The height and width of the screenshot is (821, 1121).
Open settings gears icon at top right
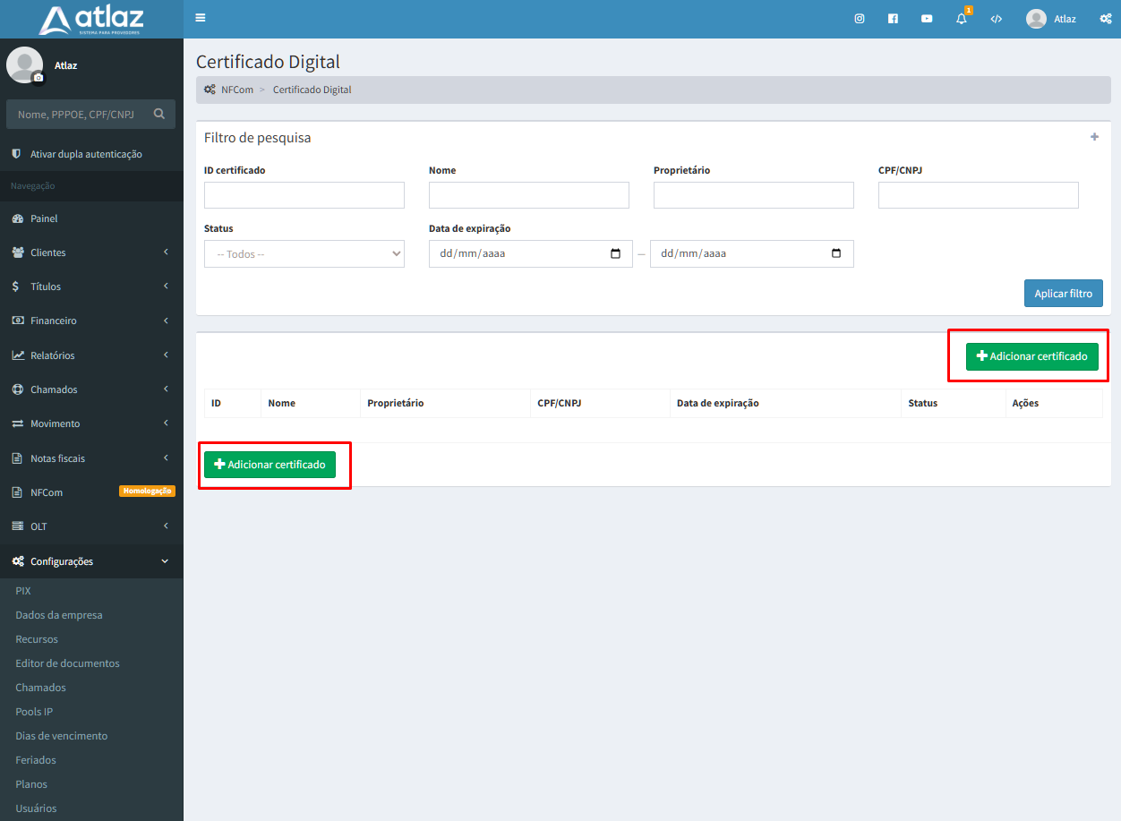click(x=1106, y=19)
